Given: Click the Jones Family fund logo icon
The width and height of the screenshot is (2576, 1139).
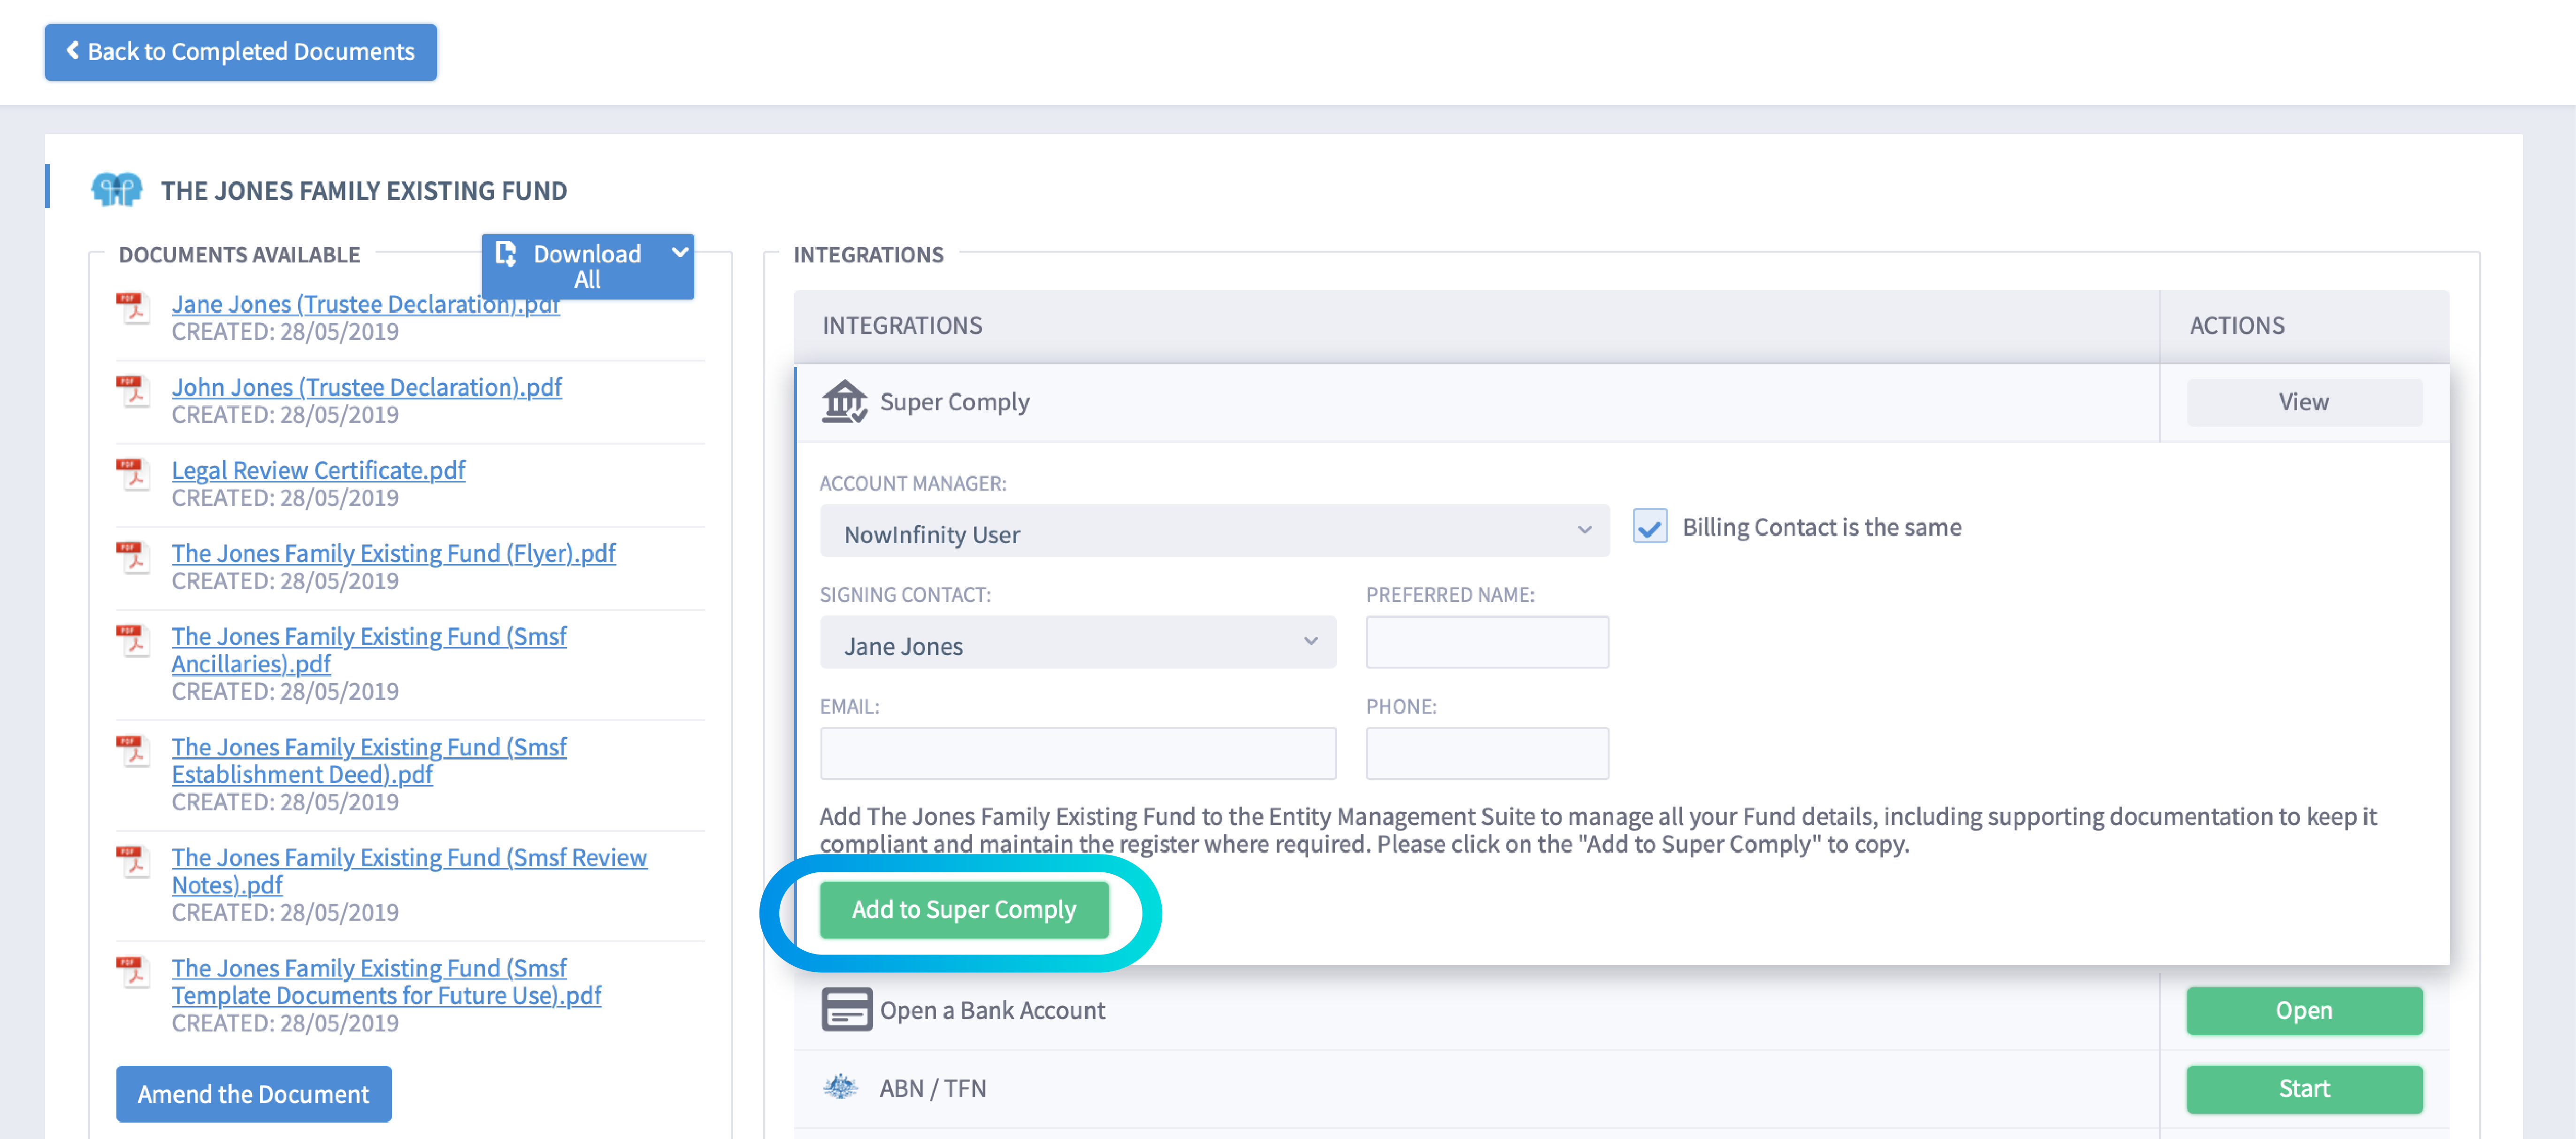Looking at the screenshot, I should tap(116, 189).
